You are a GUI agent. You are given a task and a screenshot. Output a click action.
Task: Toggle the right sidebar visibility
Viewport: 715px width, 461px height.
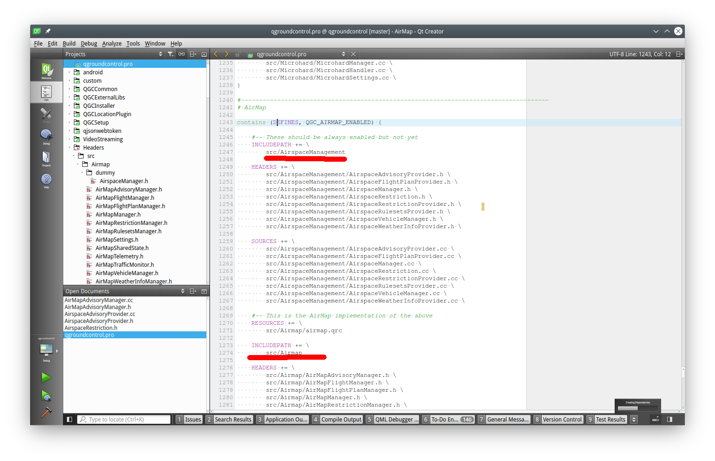[669, 420]
